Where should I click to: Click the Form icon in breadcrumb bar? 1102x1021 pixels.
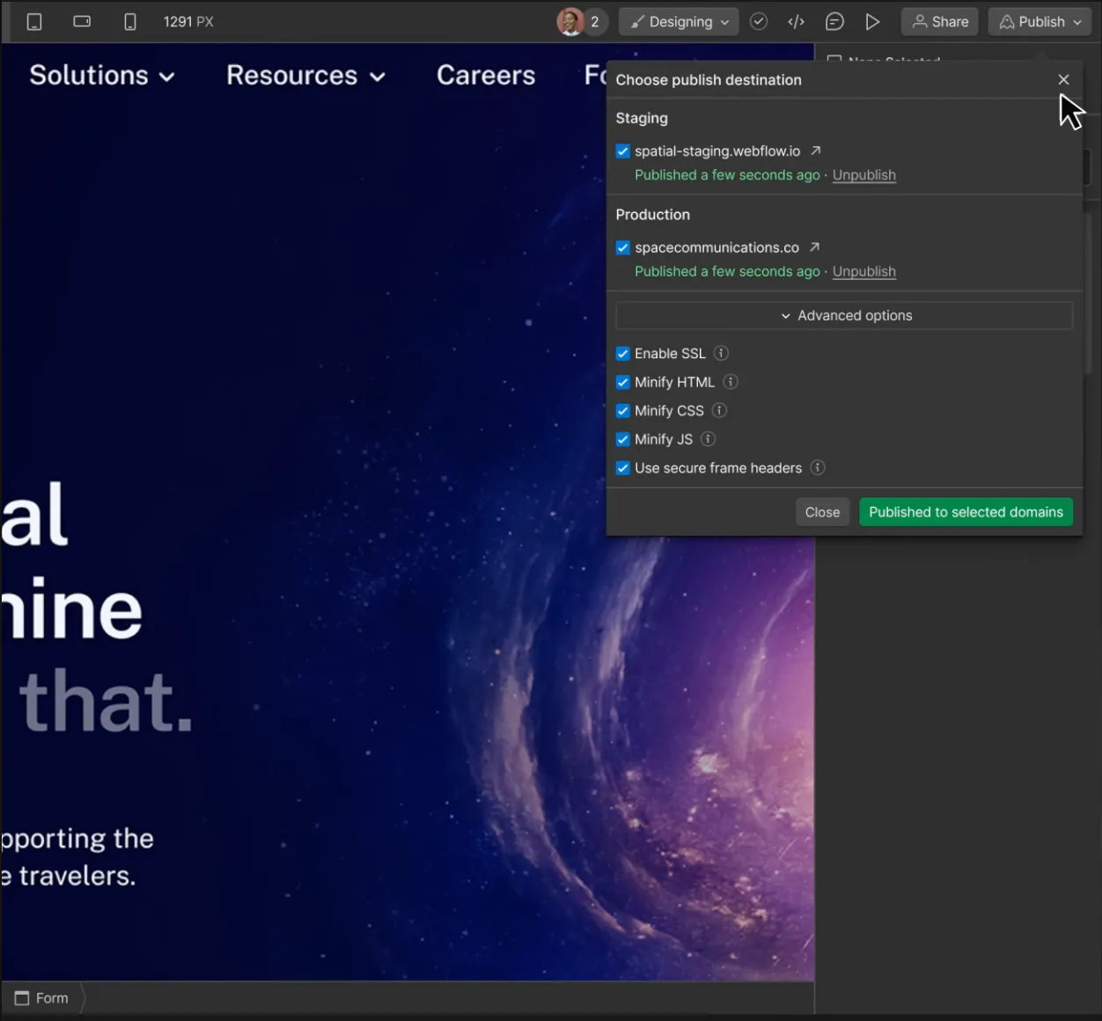click(22, 998)
